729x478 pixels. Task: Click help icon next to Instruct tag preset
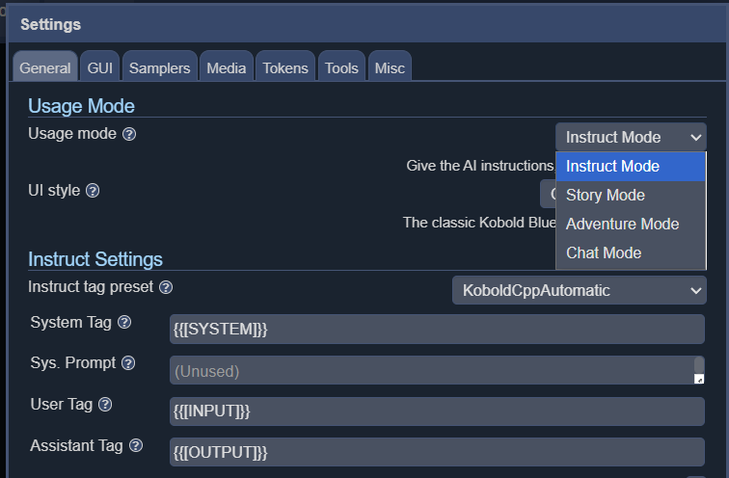166,287
